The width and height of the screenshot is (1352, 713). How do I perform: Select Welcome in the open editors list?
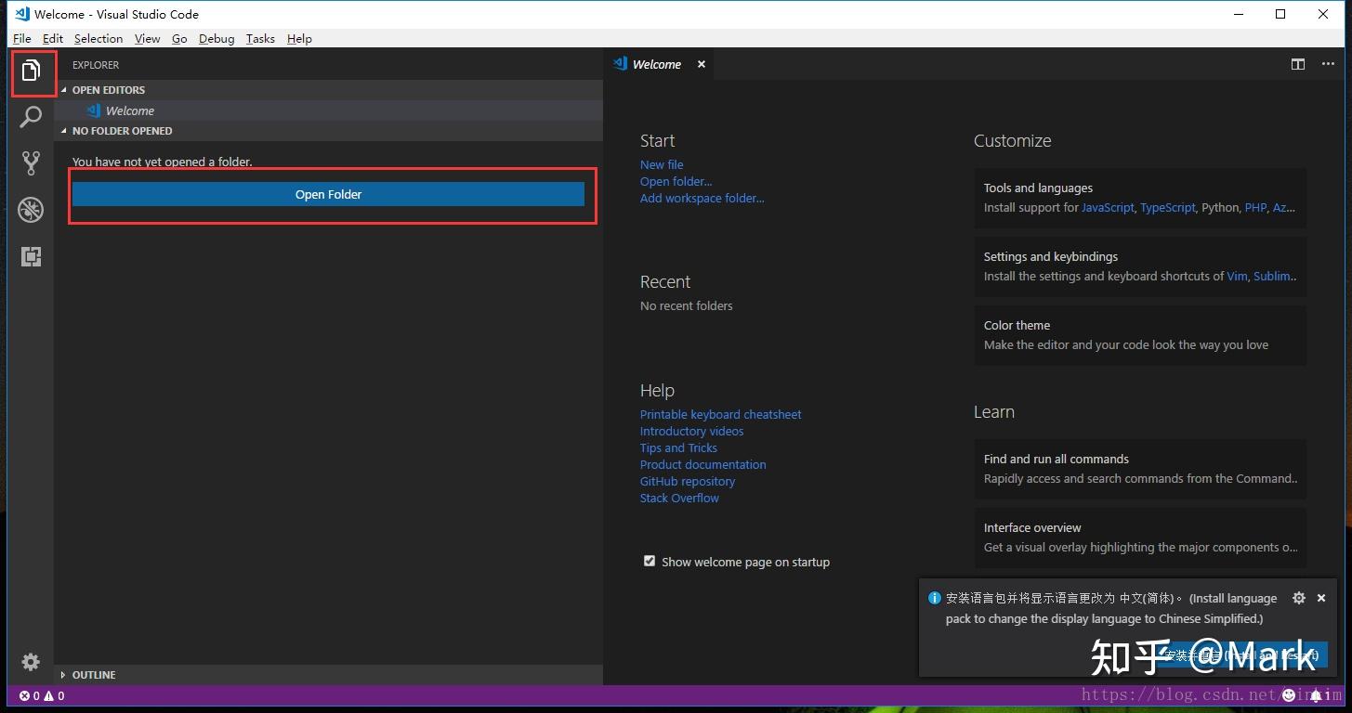(130, 110)
